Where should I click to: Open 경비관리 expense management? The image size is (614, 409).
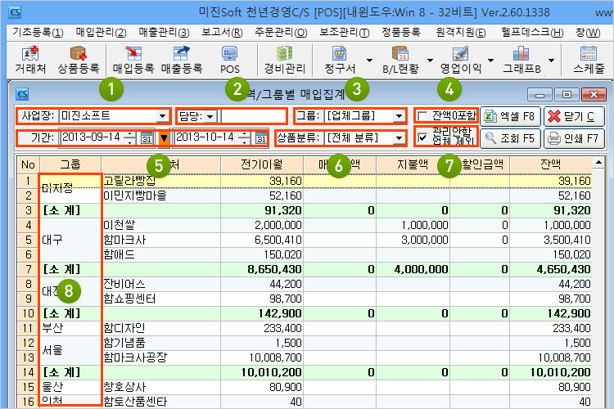(x=285, y=61)
